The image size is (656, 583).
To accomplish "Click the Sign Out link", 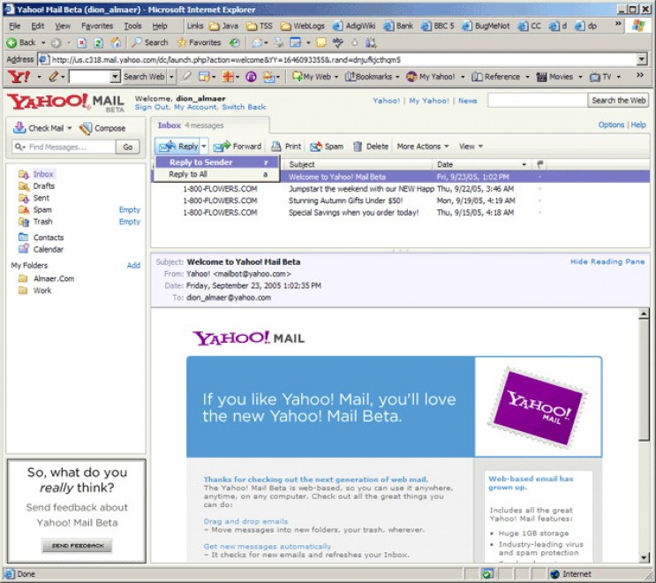I will 151,107.
